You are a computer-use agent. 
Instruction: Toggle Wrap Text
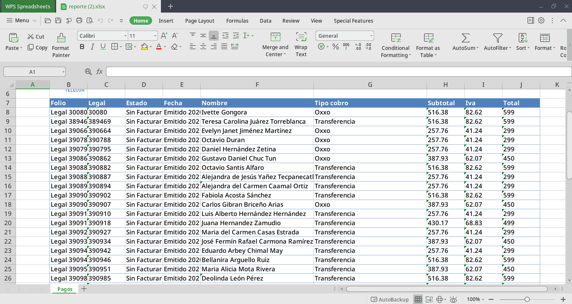point(301,45)
